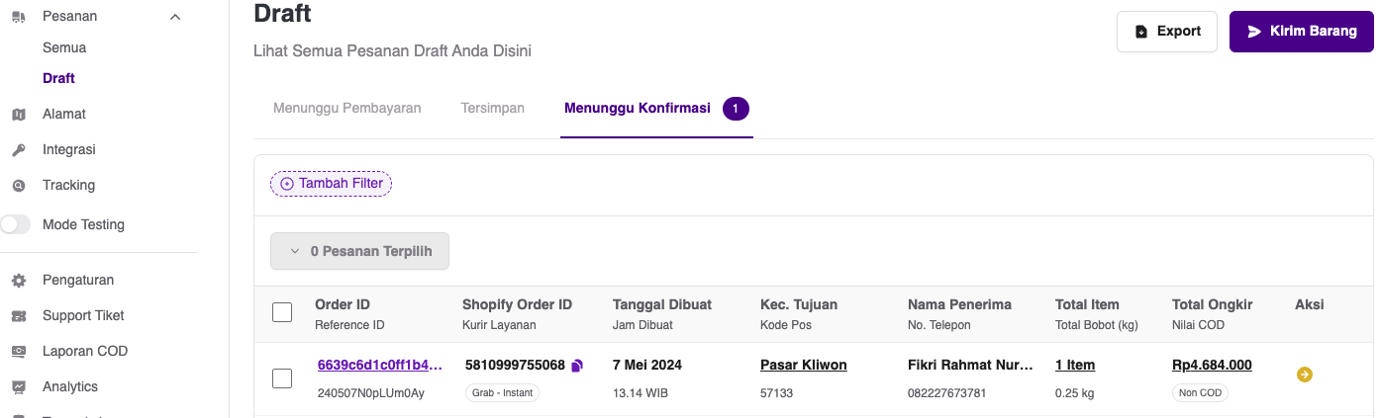Tick the checkbox for order 6639c6d1c0ff1b4
The height and width of the screenshot is (418, 1380).
pyautogui.click(x=282, y=377)
